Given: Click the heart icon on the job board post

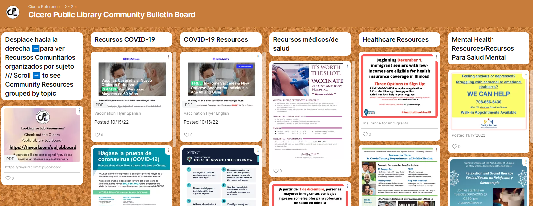Looking at the screenshot, I should pos(8,178).
